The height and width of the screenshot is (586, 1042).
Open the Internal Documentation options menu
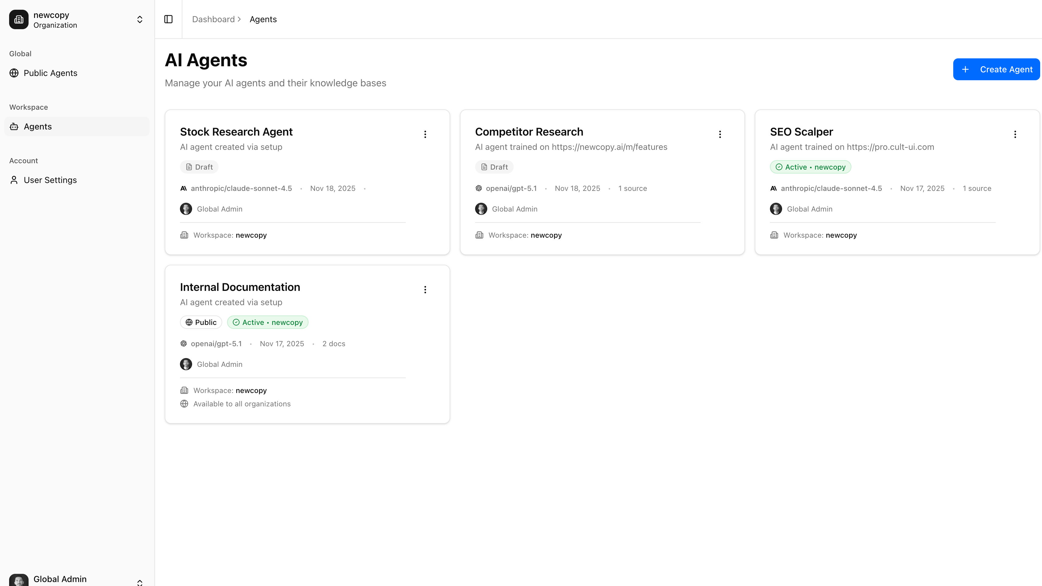coord(425,289)
